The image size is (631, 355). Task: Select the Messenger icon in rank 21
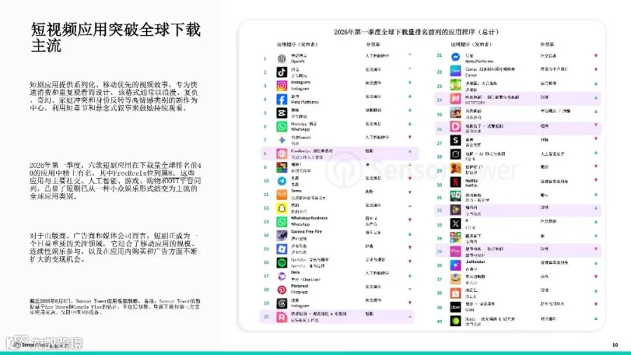point(456,57)
